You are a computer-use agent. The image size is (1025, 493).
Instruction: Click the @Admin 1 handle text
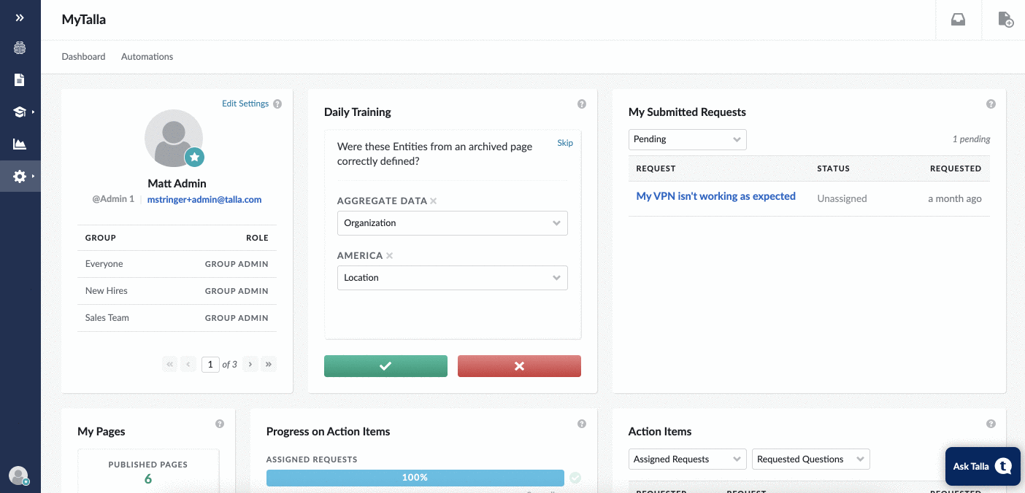click(113, 199)
